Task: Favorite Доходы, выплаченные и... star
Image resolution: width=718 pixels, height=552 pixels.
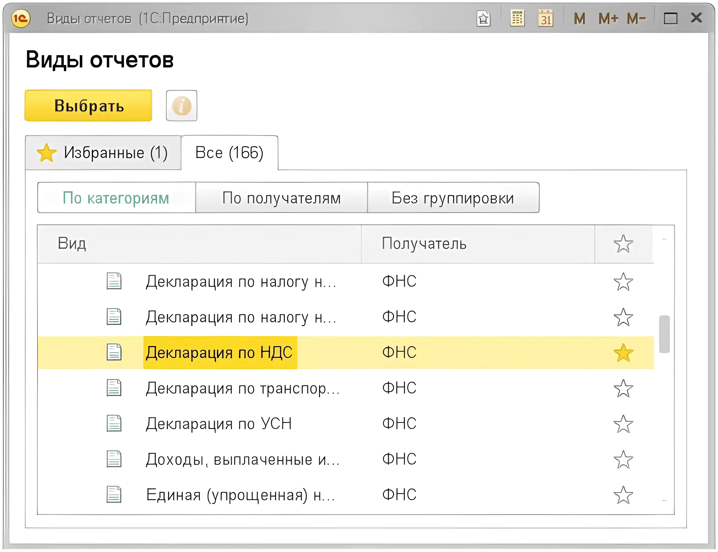Action: pyautogui.click(x=623, y=459)
